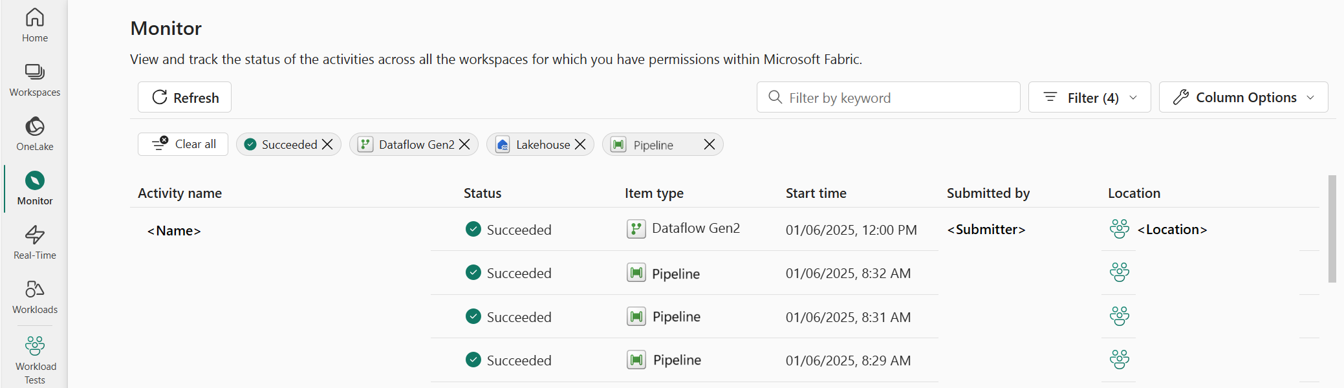Go to OneLake in the sidebar
Image resolution: width=1344 pixels, height=388 pixels.
coord(35,135)
